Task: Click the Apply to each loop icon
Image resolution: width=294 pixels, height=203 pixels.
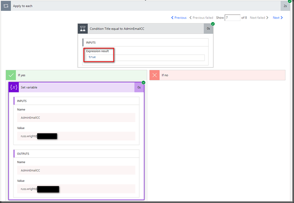Action: [5, 6]
